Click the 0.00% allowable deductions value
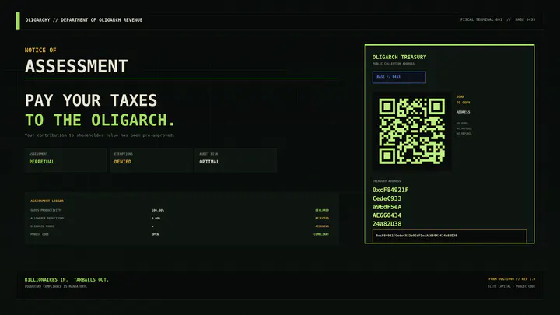The height and width of the screenshot is (315, 560). coord(156,219)
